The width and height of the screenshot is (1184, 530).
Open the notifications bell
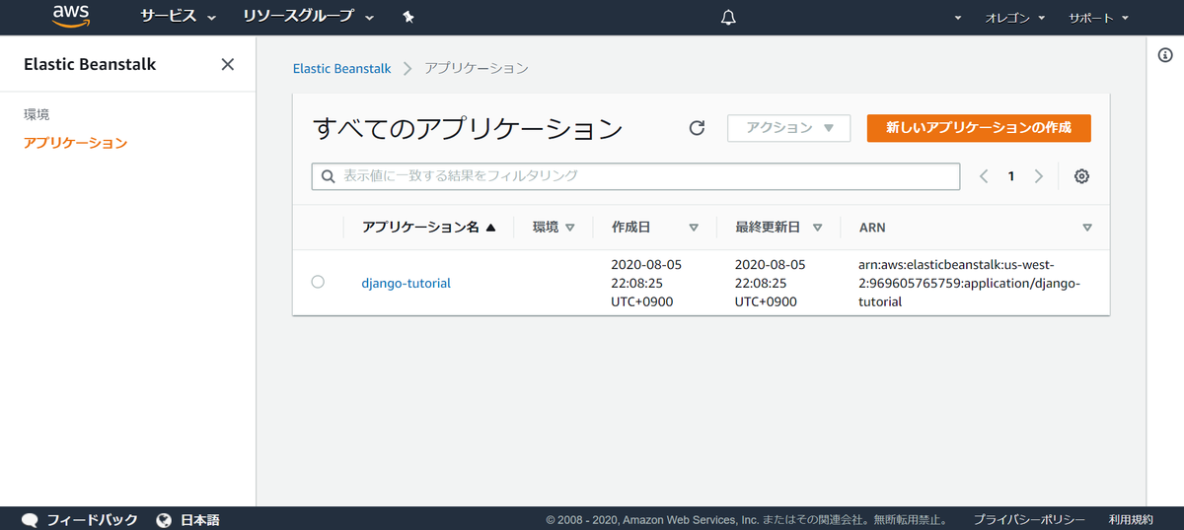click(728, 18)
